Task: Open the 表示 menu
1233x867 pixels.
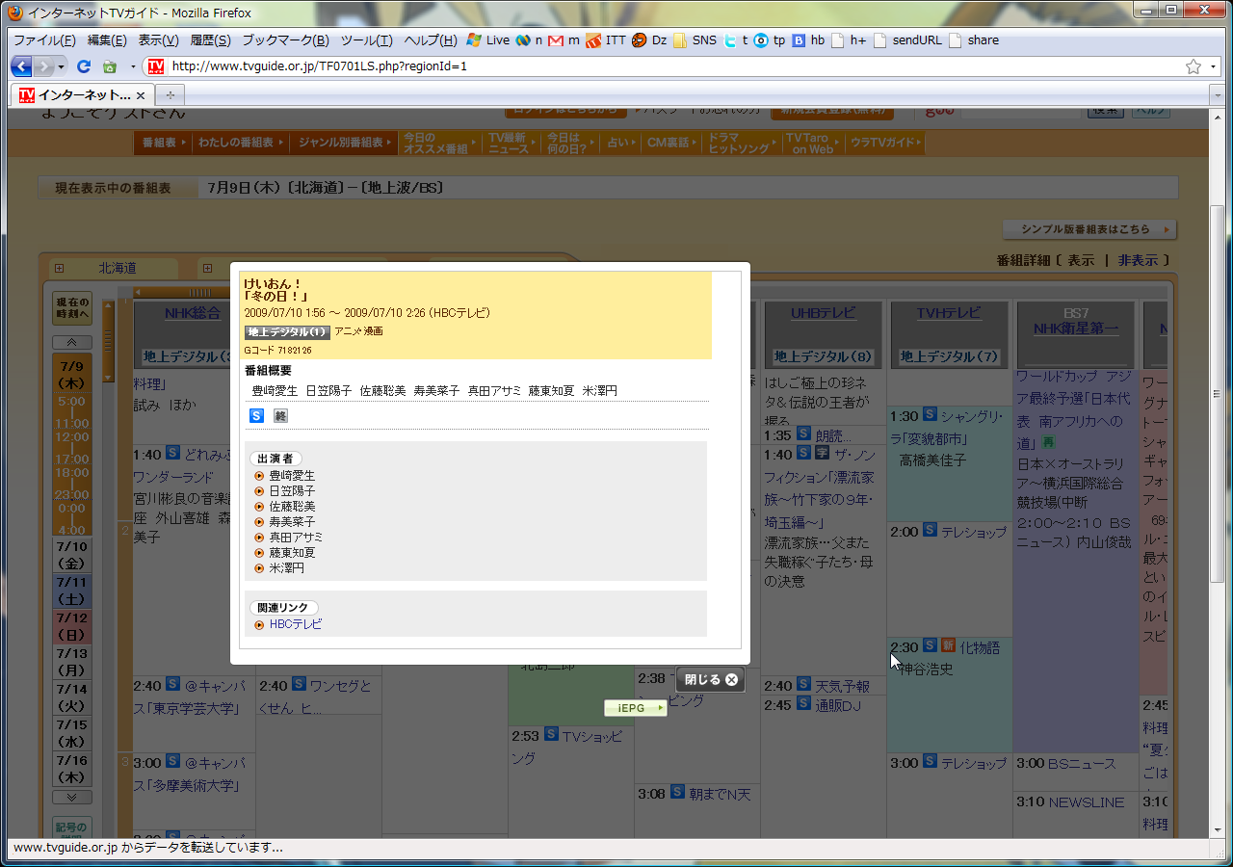Action: tap(158, 40)
